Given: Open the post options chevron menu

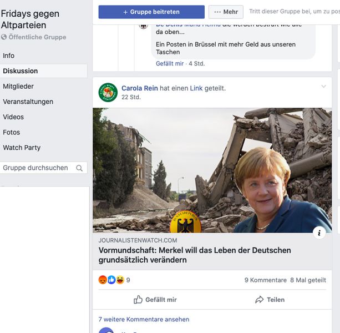Looking at the screenshot, I should coord(323,87).
